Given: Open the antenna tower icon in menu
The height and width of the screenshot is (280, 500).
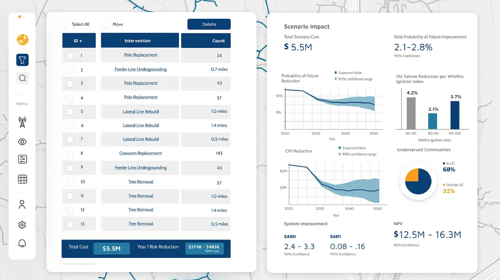Looking at the screenshot, I should pyautogui.click(x=22, y=122).
